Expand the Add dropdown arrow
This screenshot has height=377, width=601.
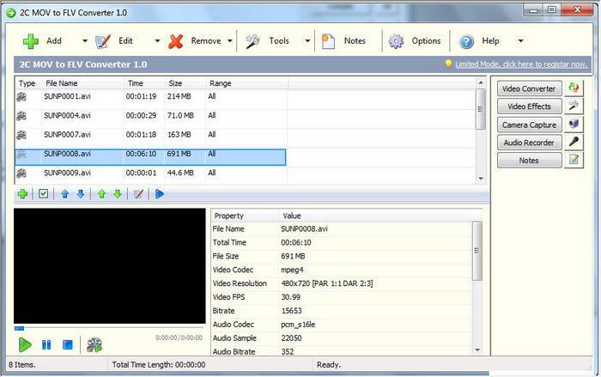point(85,41)
